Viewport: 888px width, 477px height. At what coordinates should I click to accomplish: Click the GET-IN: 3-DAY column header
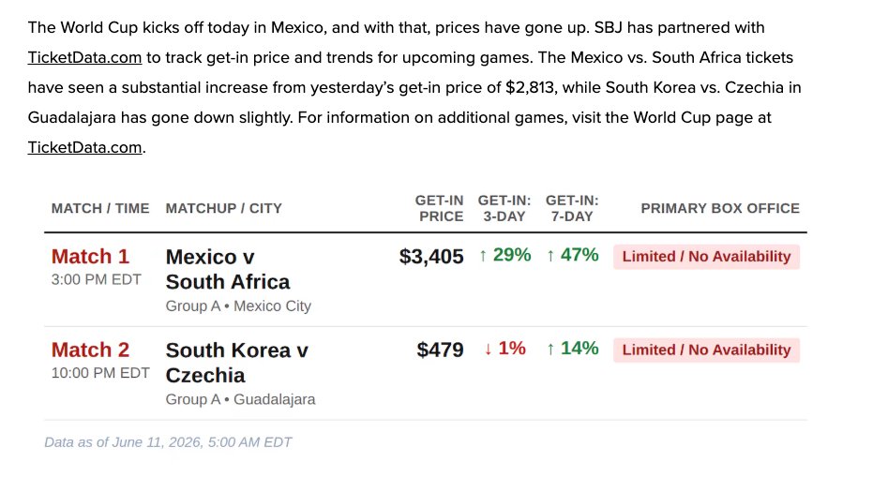(504, 208)
